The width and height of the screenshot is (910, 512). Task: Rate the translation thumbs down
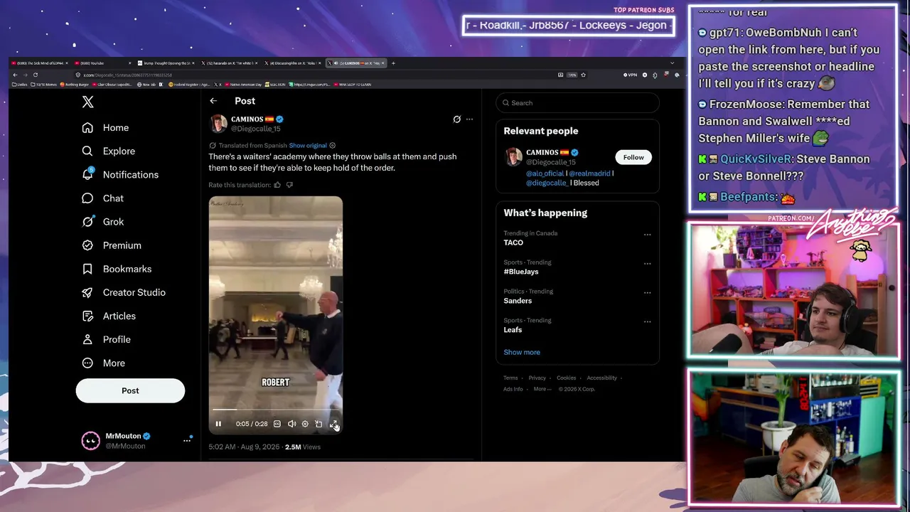pos(289,185)
